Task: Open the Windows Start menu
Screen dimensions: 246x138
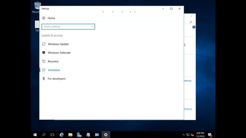Action: (35, 135)
